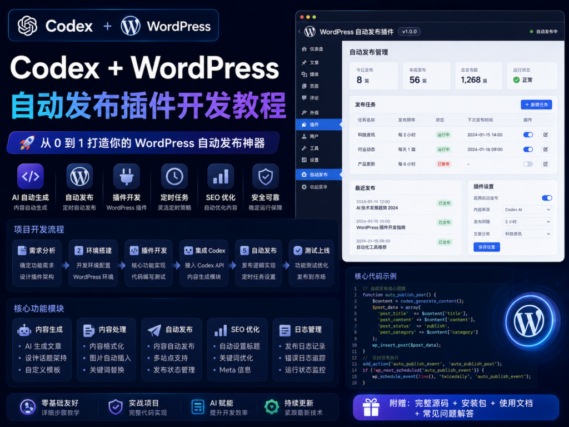
Task: Click the 日志管理 list icon
Action: (285, 330)
